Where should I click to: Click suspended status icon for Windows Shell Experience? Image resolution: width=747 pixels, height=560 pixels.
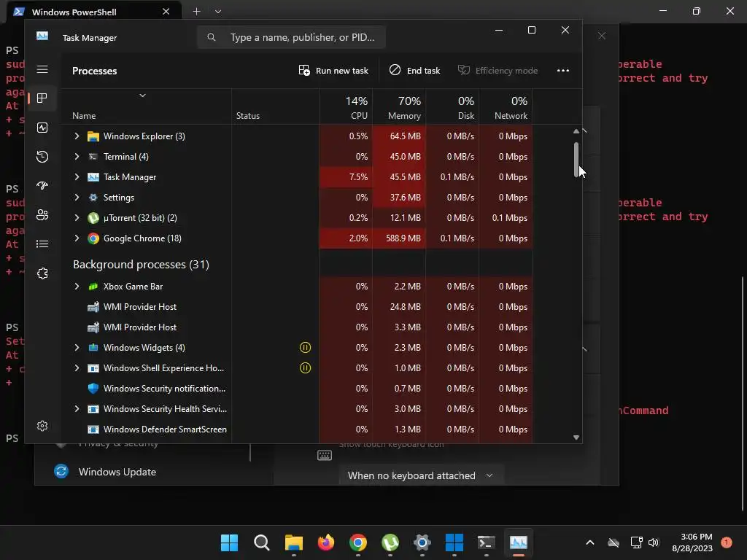306,368
